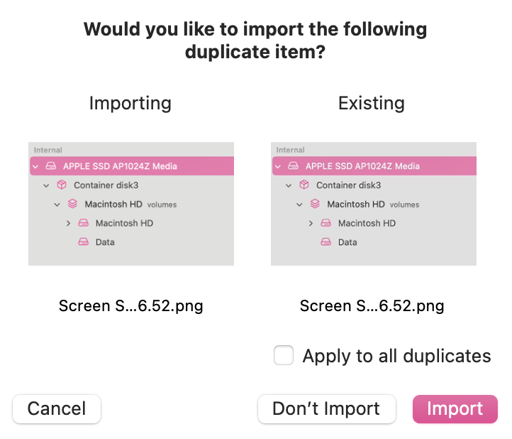
Task: Click APPLE SSD drive icon in Existing preview
Action: (293, 166)
